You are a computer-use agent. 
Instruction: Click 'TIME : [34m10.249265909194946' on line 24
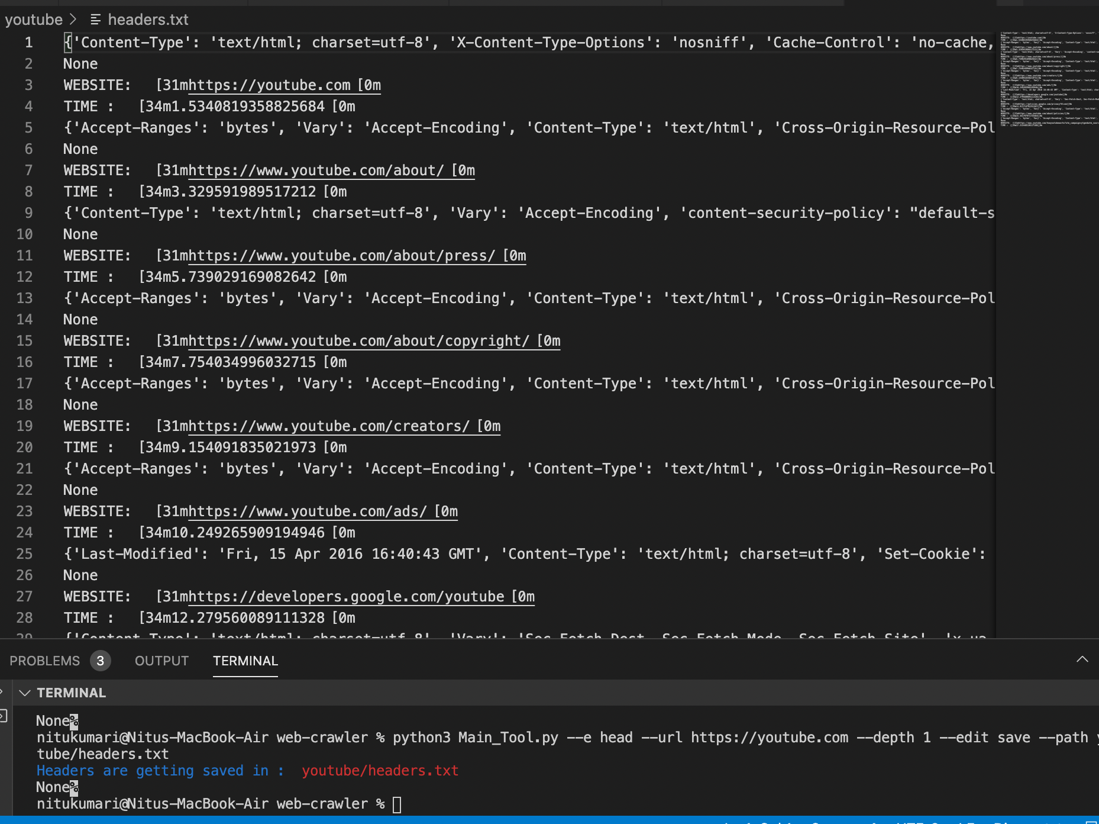click(x=209, y=533)
